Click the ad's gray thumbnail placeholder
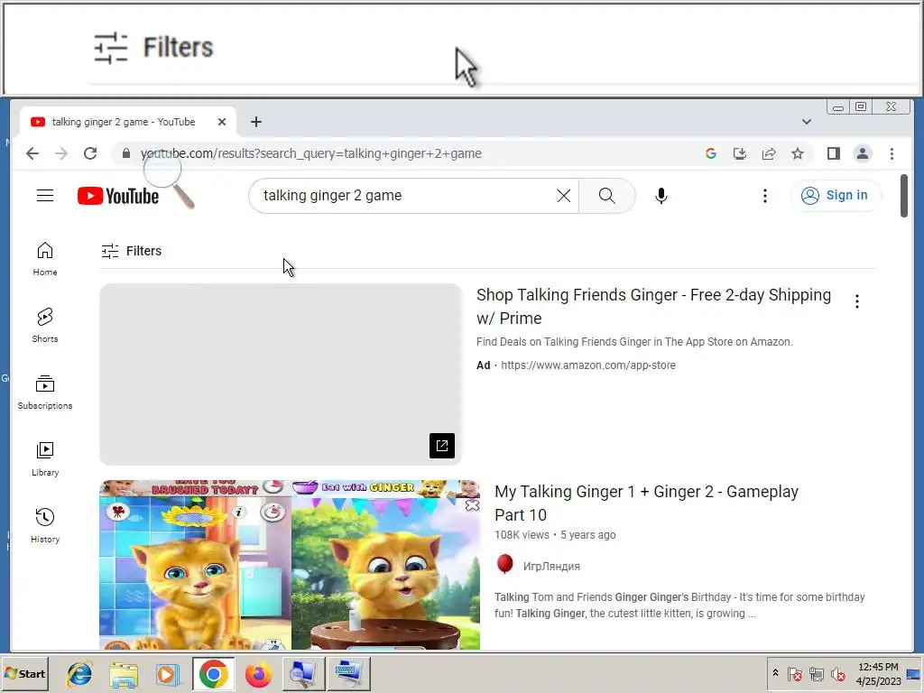 (x=281, y=374)
